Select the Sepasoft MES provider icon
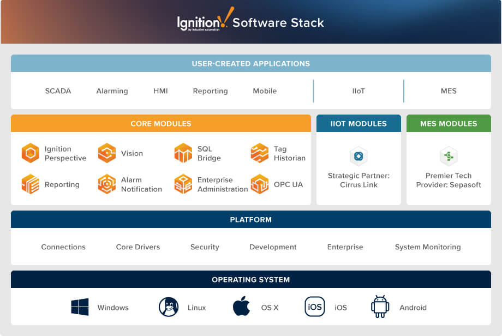Viewport: 502px width, 336px height. tap(449, 156)
